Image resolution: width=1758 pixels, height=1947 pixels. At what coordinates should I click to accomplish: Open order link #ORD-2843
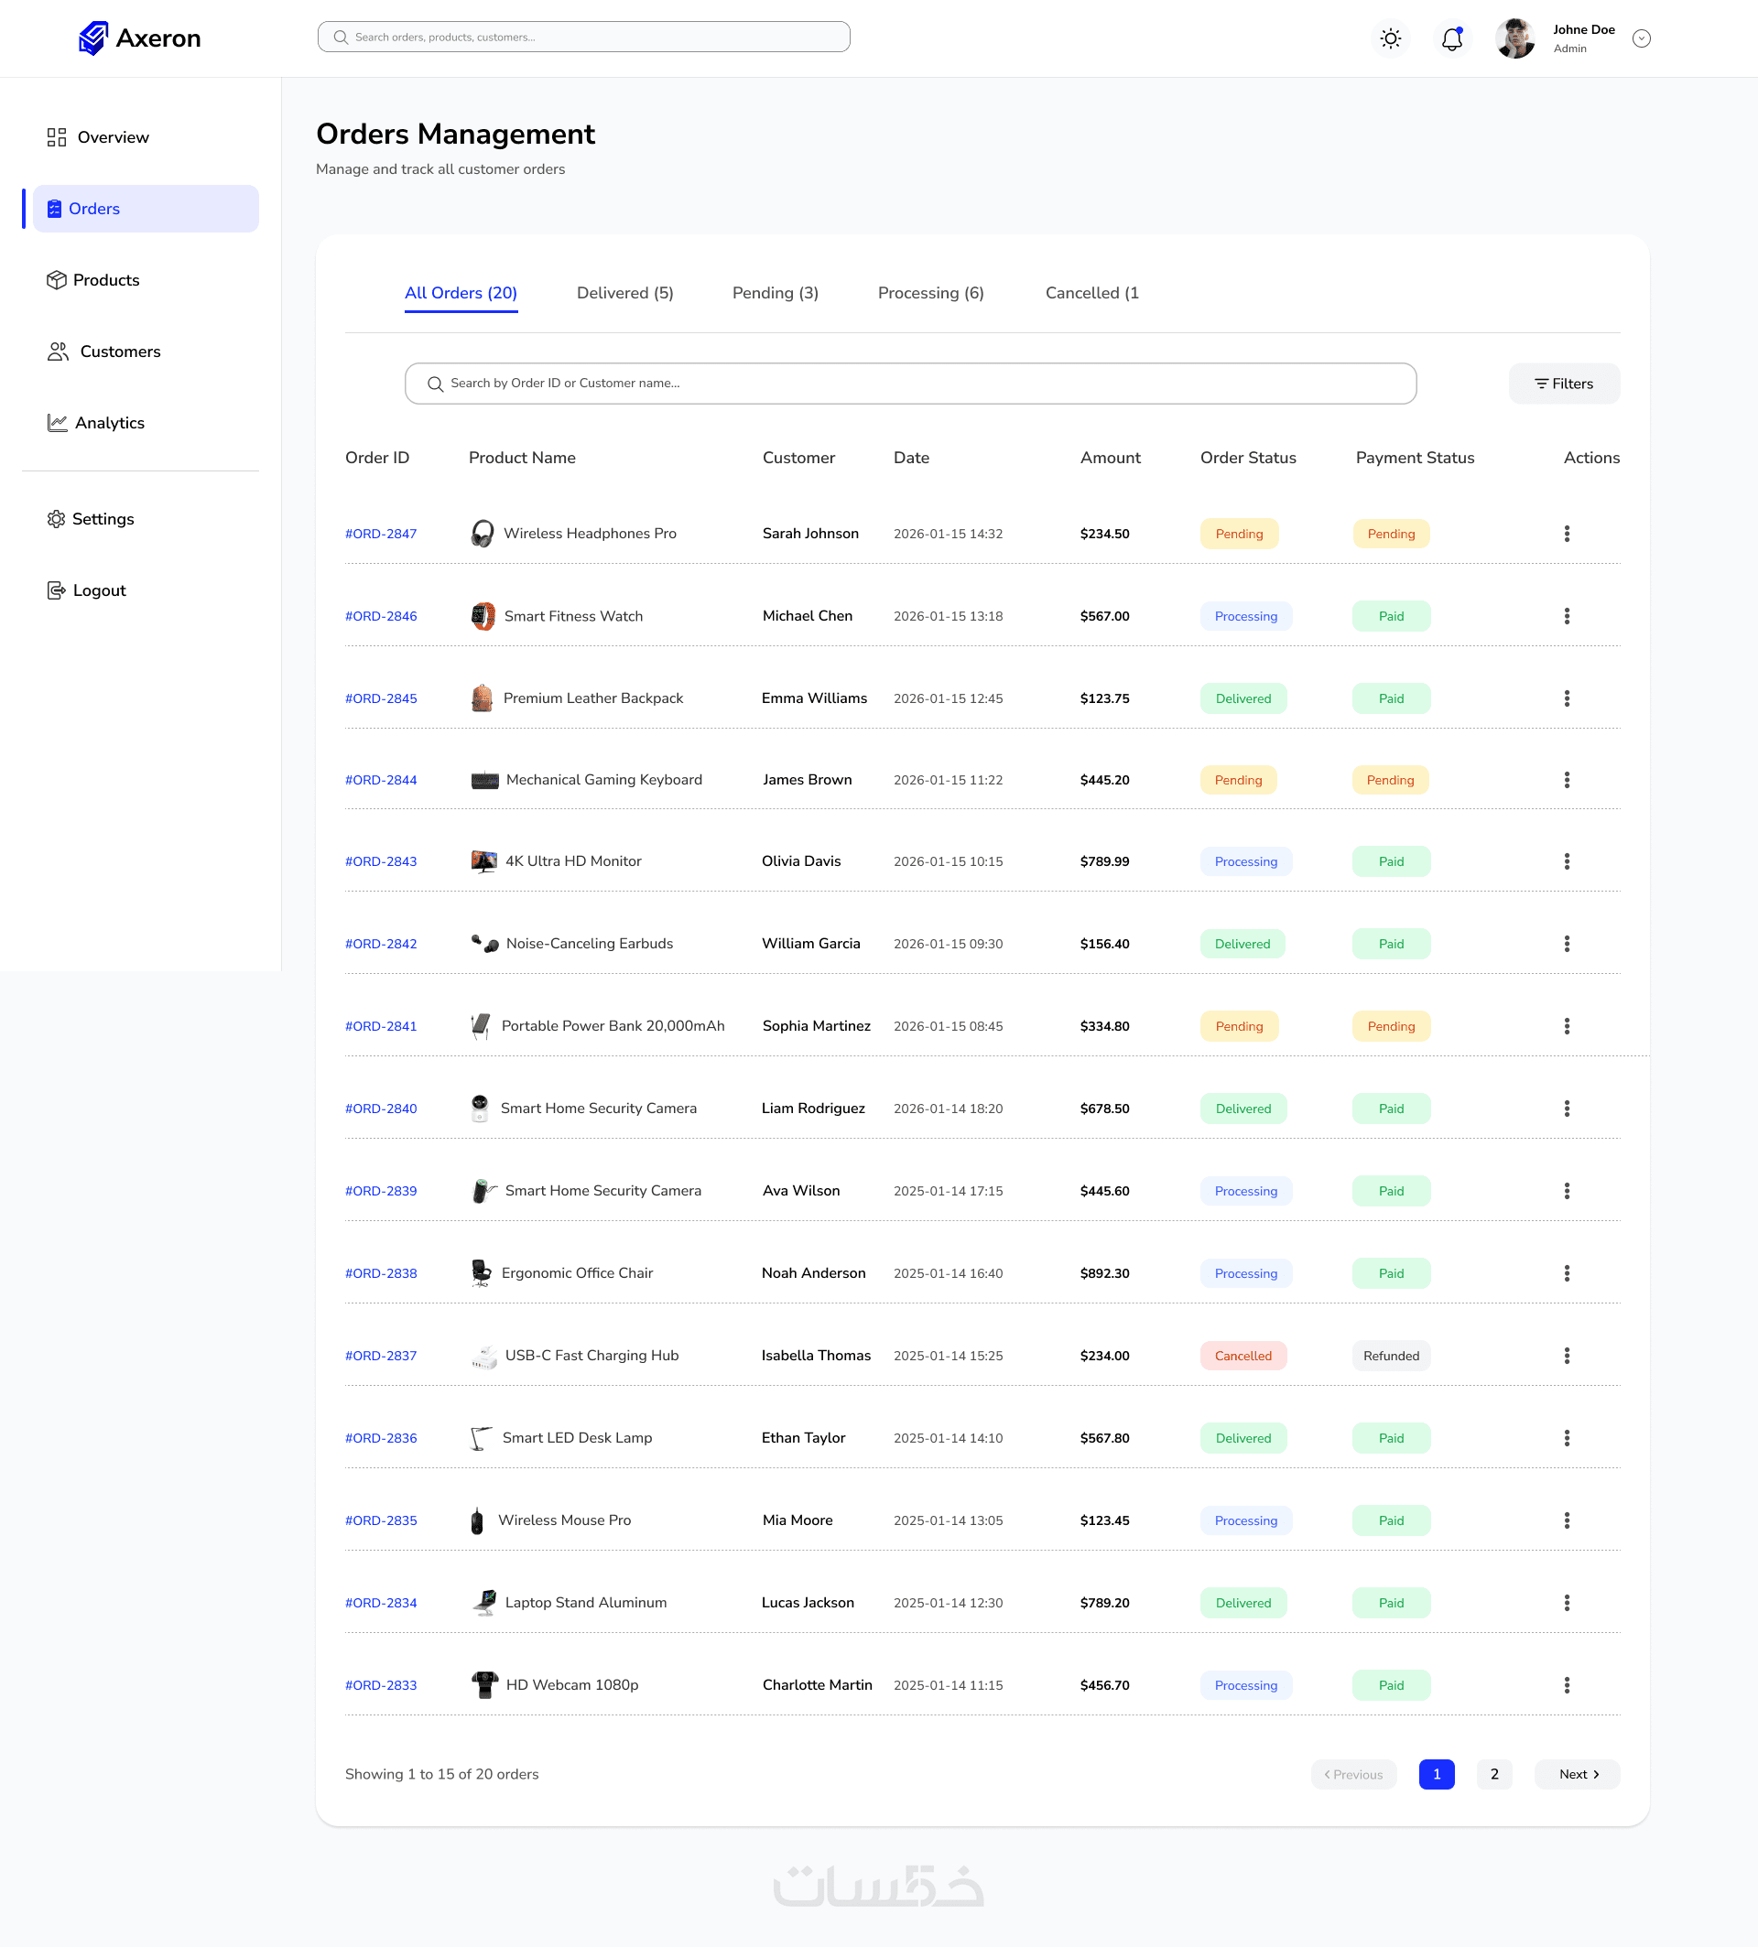[x=381, y=861]
